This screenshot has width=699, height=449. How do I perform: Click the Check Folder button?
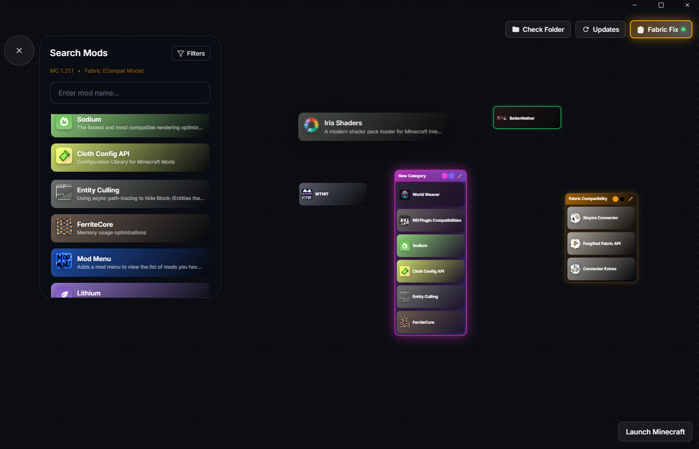click(x=538, y=29)
